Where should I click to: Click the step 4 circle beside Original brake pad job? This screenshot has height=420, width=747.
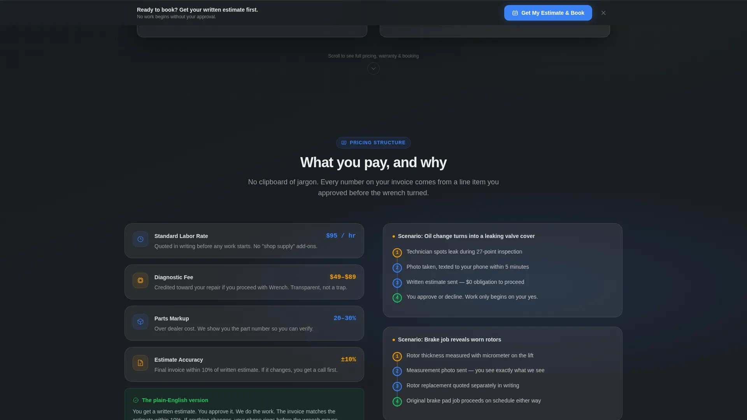397,402
